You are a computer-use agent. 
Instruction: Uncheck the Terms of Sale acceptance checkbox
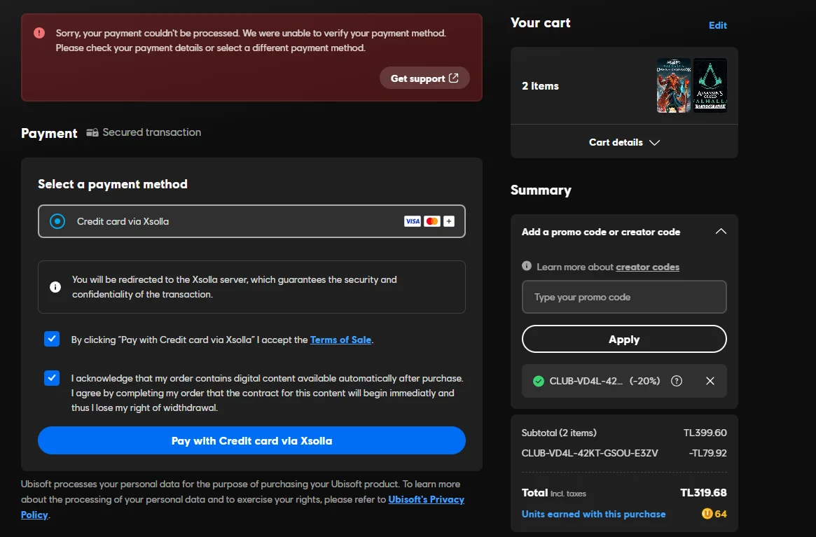(x=52, y=340)
